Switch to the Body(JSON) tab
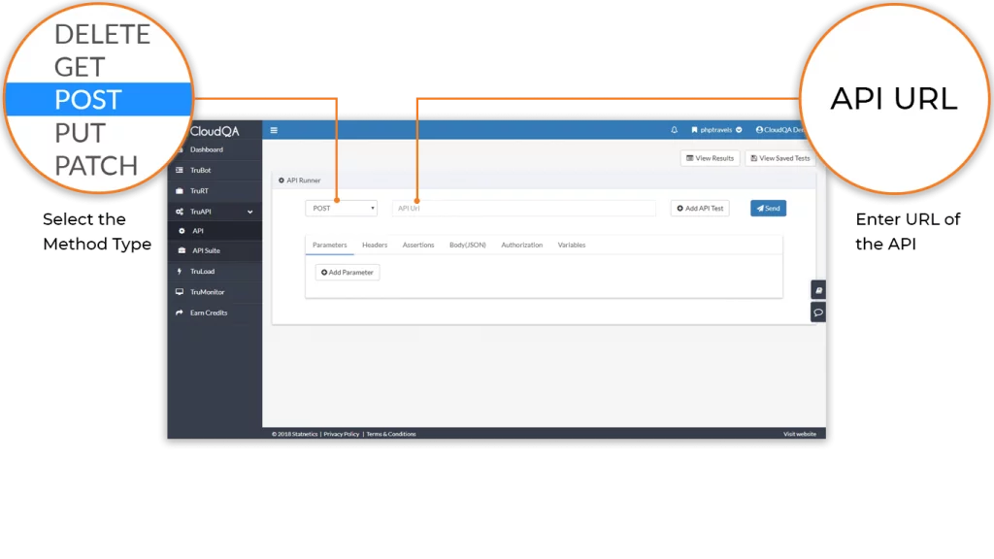Viewport: 994px width, 559px height. [x=468, y=246]
